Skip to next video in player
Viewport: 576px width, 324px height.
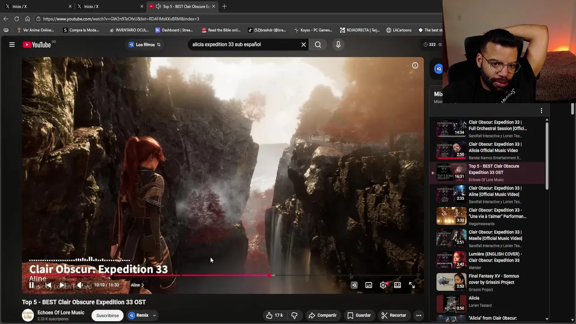(x=63, y=285)
